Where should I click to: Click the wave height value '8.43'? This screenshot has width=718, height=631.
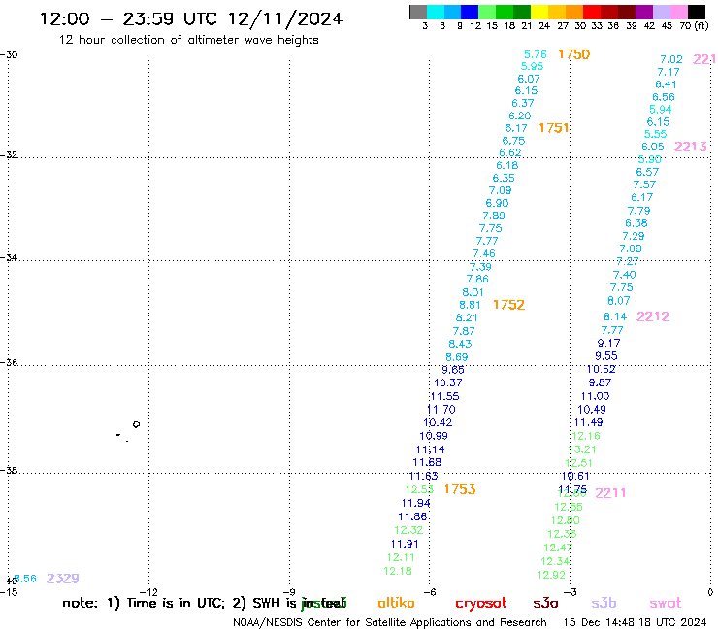tap(460, 344)
